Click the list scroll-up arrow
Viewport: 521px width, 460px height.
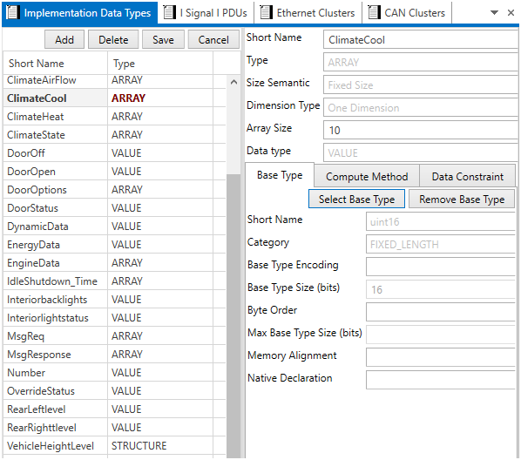tap(233, 82)
